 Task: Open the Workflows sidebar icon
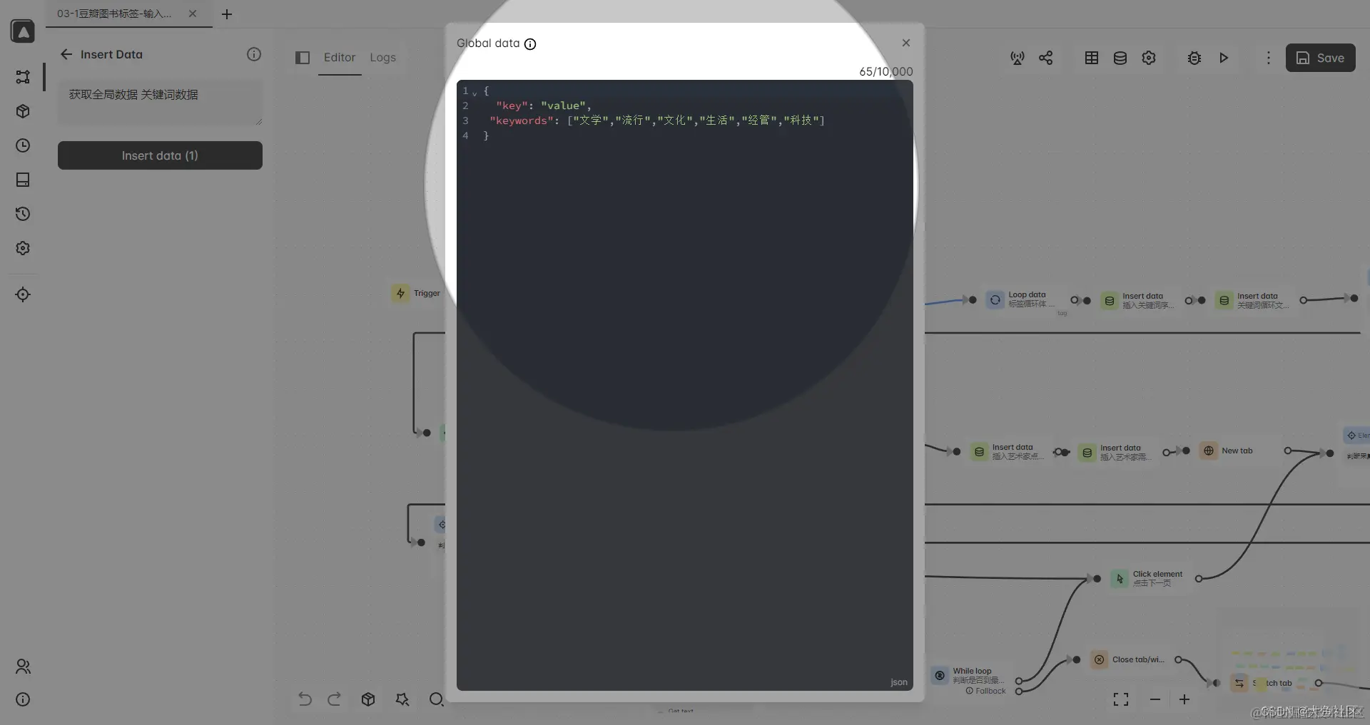tap(23, 77)
